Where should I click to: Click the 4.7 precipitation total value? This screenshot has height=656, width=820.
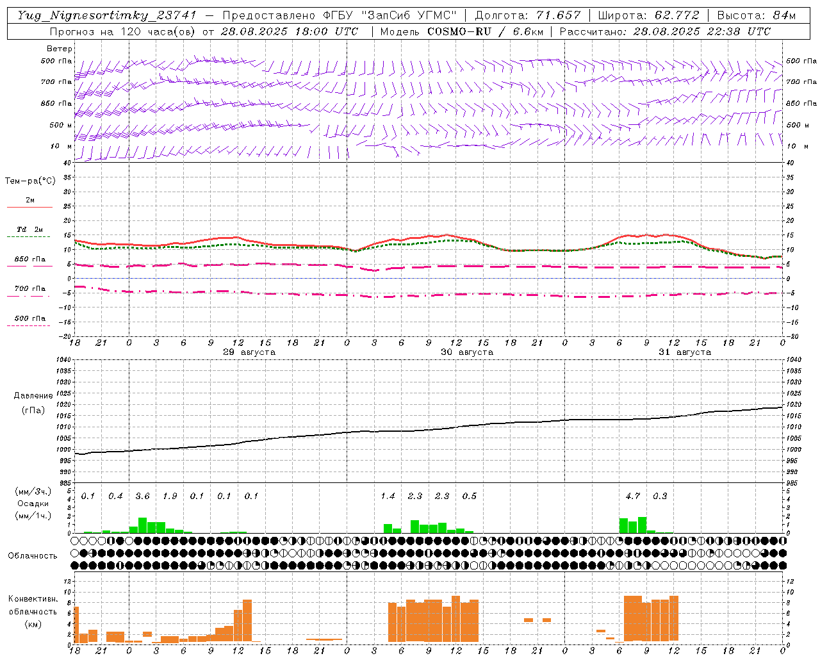[633, 496]
